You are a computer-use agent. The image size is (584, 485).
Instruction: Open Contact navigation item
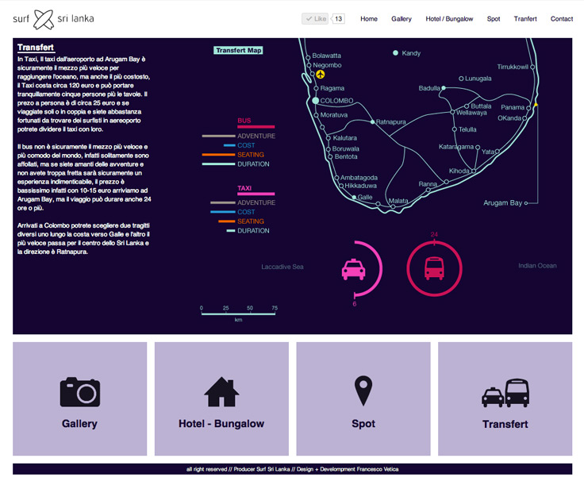tap(562, 19)
